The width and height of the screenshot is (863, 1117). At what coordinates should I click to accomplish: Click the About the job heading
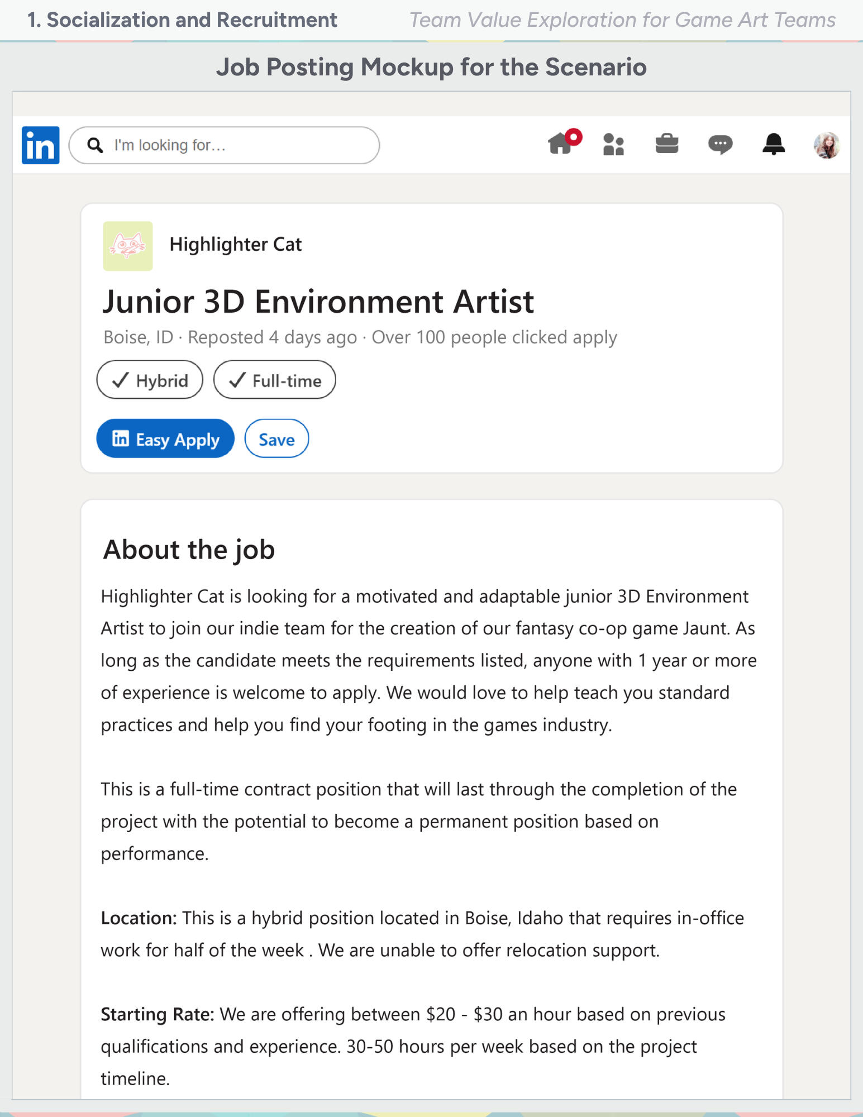189,550
